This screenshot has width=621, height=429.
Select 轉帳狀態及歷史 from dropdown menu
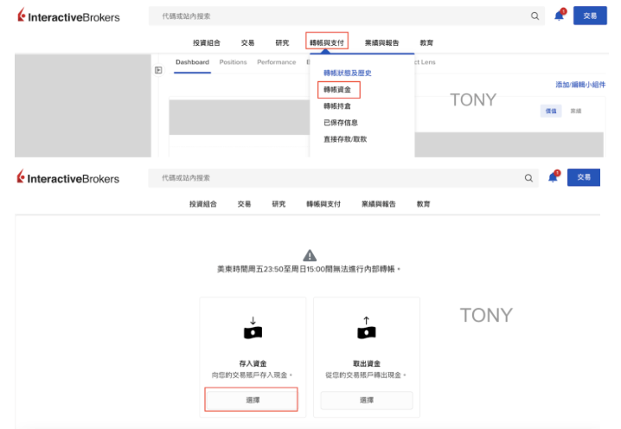point(348,73)
